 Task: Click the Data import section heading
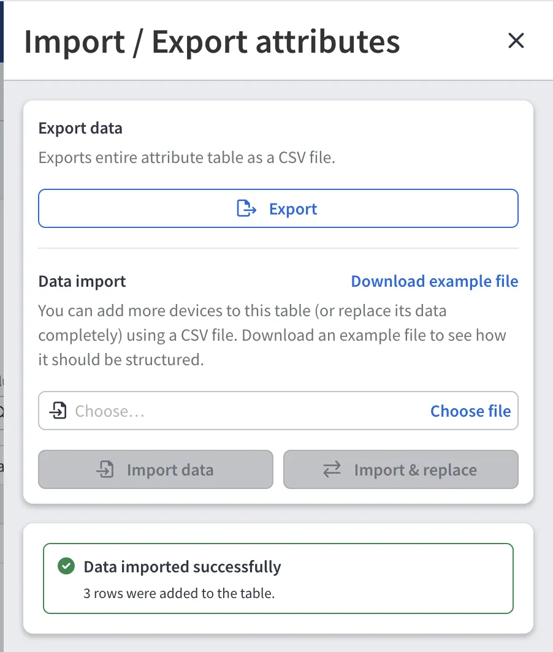[x=82, y=281]
